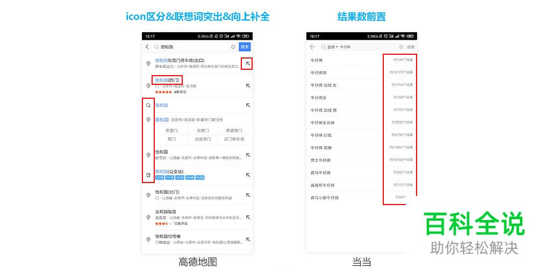The image size is (559, 277).
Task: Clear the 颐和园 search text in Amap
Action: (x=233, y=47)
